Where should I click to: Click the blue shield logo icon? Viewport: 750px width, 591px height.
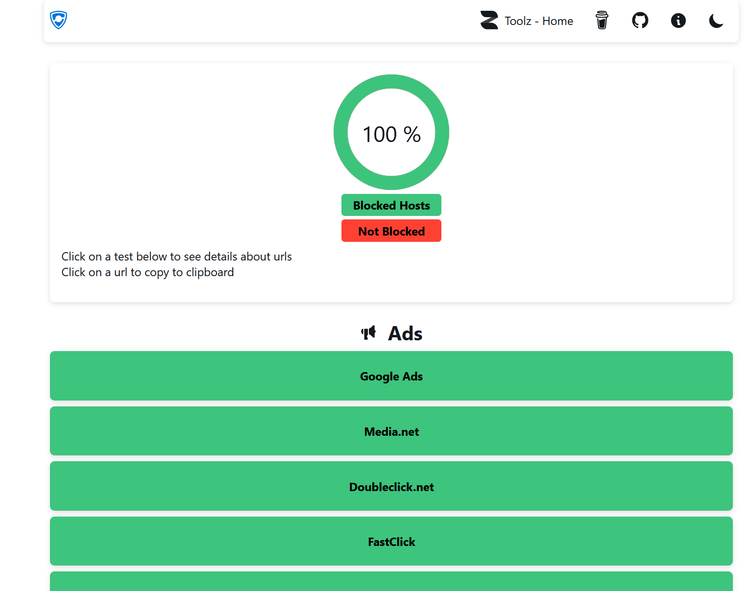58,20
